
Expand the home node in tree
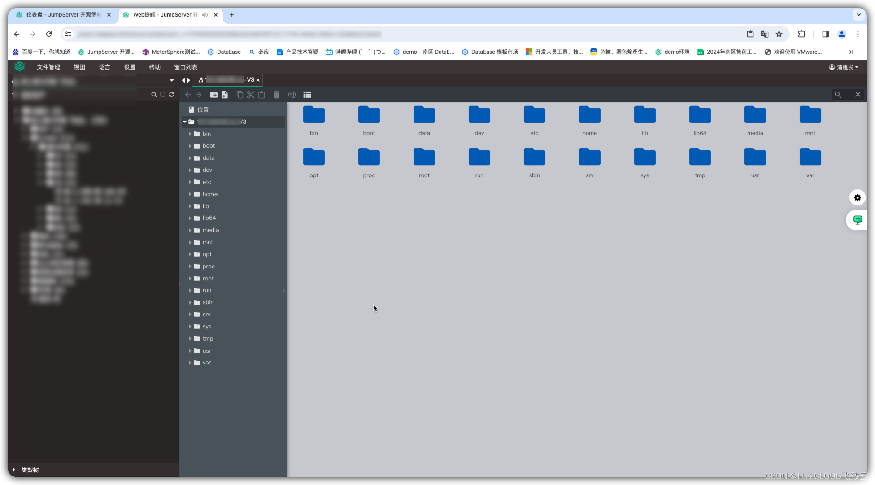[x=190, y=194]
